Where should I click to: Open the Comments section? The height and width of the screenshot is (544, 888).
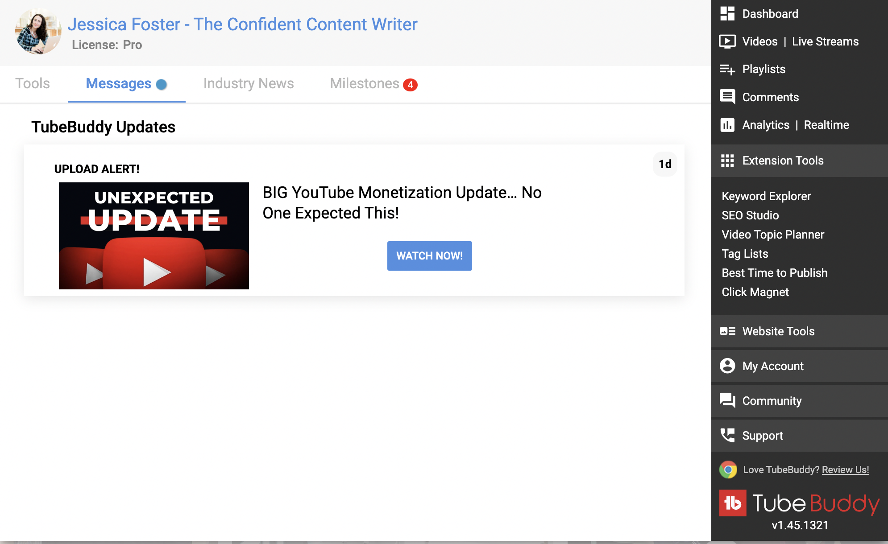770,97
